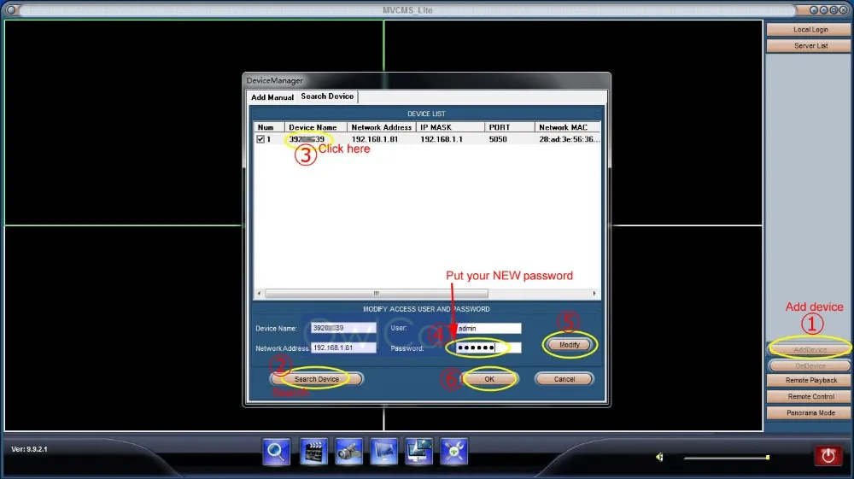The width and height of the screenshot is (854, 479).
Task: Click port value 5050 in device list
Action: coord(498,139)
